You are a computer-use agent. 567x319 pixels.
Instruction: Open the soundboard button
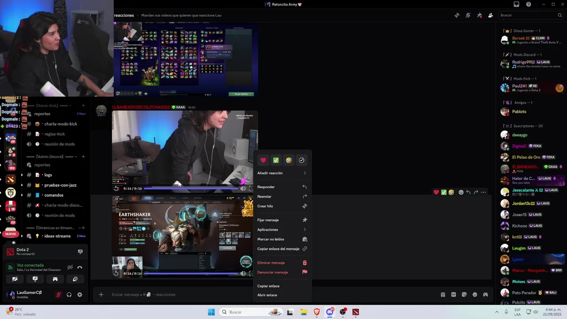click(x=75, y=279)
